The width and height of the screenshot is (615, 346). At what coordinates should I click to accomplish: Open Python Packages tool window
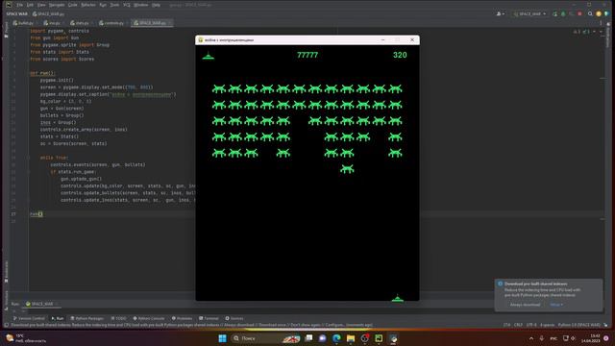(x=87, y=318)
